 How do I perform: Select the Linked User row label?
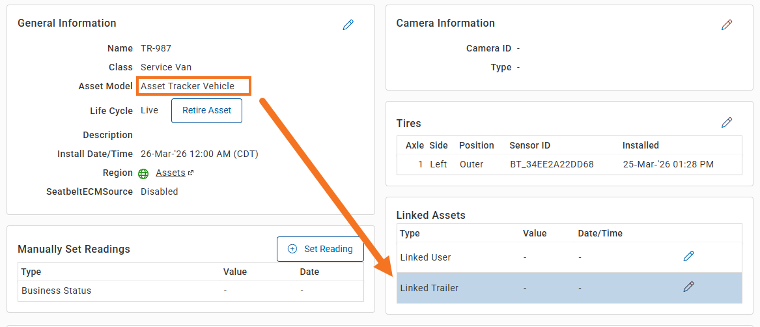[x=425, y=257]
